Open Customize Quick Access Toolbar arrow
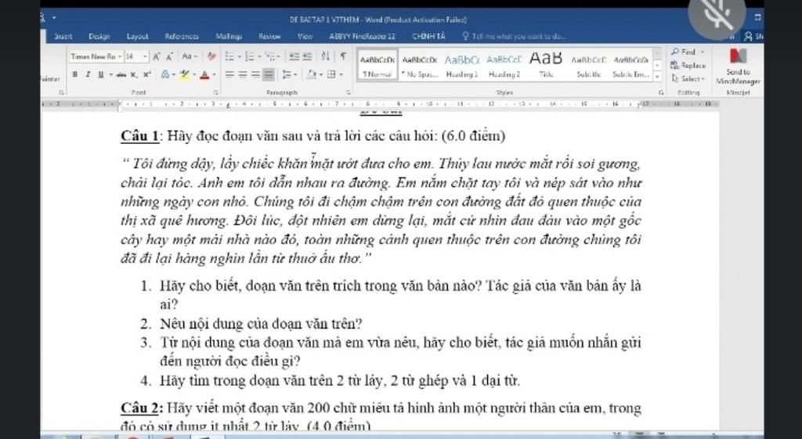The width and height of the screenshot is (802, 439). click(x=54, y=17)
